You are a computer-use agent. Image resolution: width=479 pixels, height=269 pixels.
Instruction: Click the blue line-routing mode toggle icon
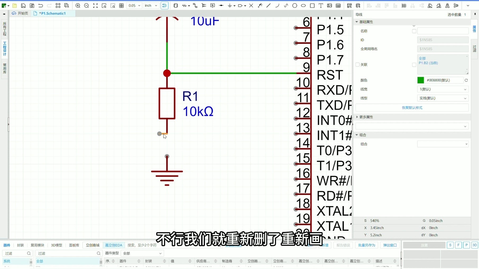pyautogui.click(x=164, y=6)
